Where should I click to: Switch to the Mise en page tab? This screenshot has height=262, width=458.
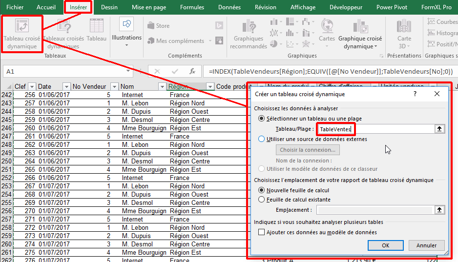(x=149, y=7)
